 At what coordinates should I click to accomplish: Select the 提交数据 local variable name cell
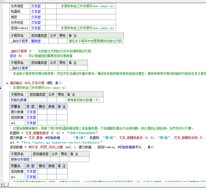tap(17, 112)
